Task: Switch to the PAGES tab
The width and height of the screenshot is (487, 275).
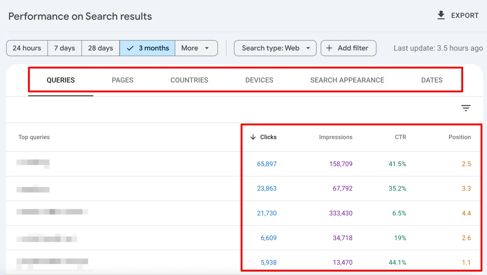Action: coord(122,80)
